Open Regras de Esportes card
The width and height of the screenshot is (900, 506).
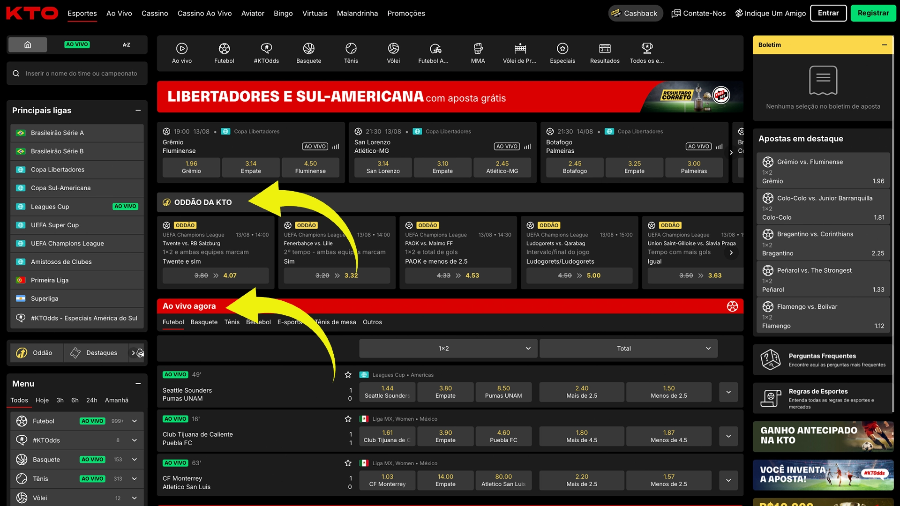coord(823,398)
